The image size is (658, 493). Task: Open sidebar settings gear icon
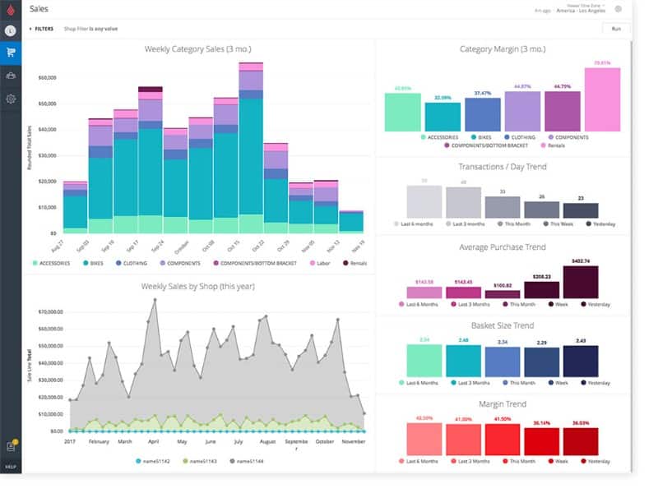click(x=11, y=99)
